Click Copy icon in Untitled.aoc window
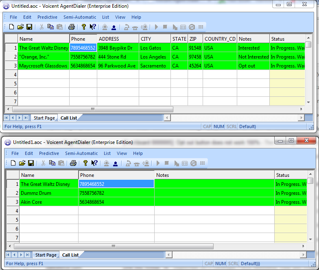This screenshot has height=270, width=319. (50, 27)
